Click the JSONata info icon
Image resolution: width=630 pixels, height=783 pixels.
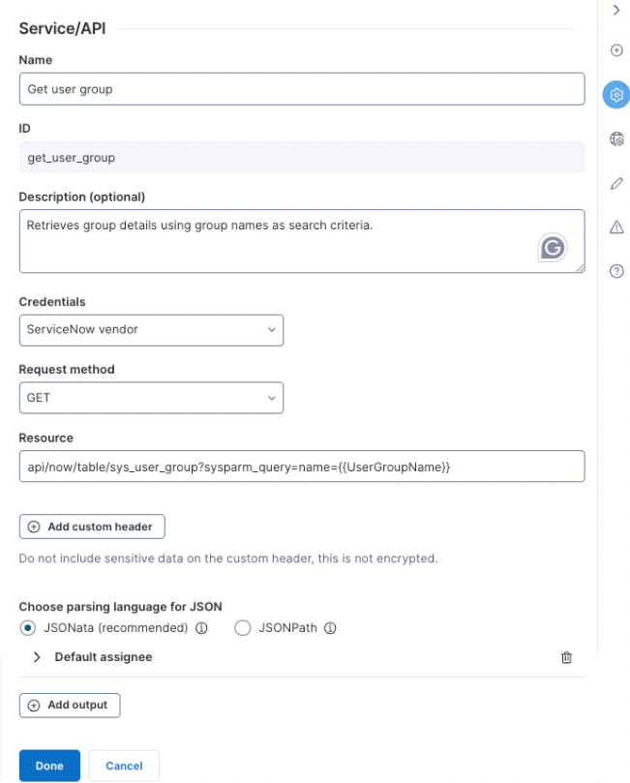pos(202,628)
